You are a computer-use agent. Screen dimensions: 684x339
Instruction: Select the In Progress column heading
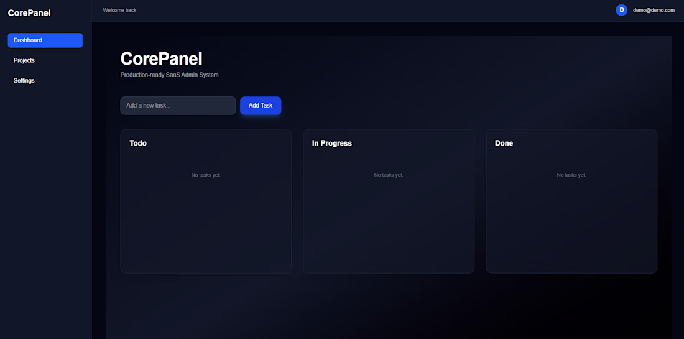331,143
